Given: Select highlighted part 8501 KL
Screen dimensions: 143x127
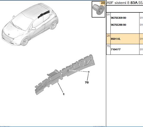Looking at the screenshot, I should 116,39.
